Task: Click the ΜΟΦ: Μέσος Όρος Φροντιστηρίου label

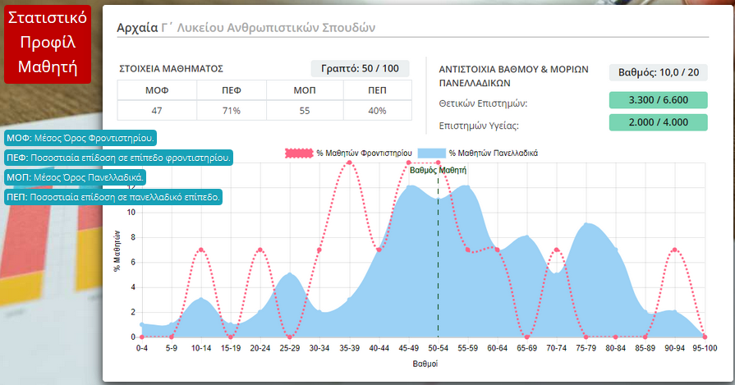Action: pos(80,138)
